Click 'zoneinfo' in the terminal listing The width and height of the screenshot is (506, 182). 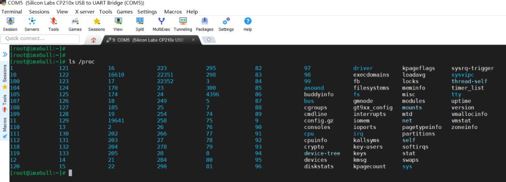pos(464,127)
